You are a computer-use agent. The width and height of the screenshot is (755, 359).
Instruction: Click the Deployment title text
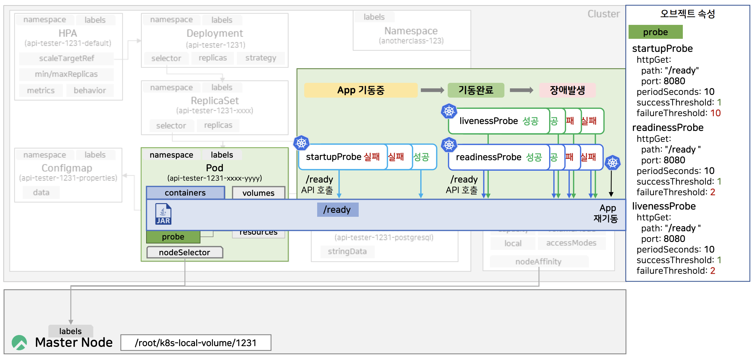(215, 33)
